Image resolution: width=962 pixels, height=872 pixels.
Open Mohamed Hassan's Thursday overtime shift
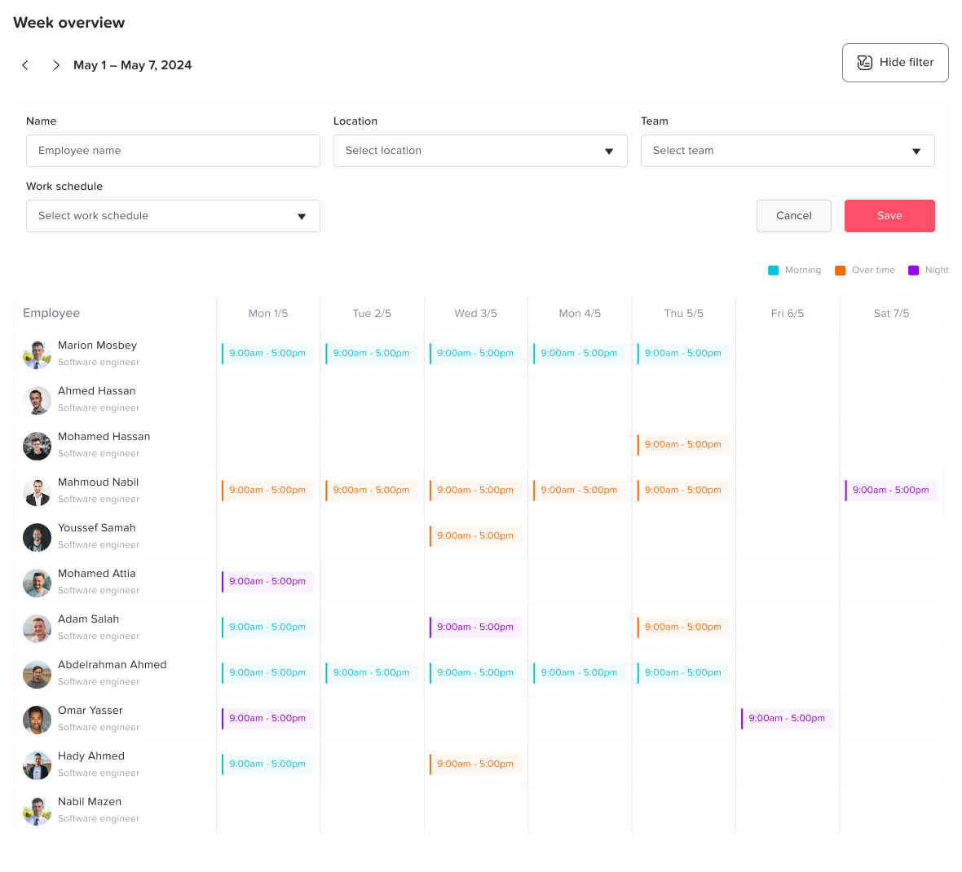pyautogui.click(x=683, y=445)
